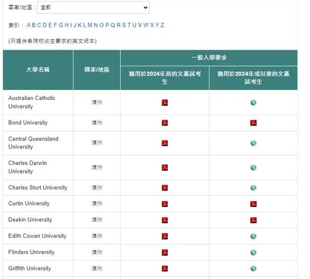
Task: Jump to index letter M
Action: (90, 25)
